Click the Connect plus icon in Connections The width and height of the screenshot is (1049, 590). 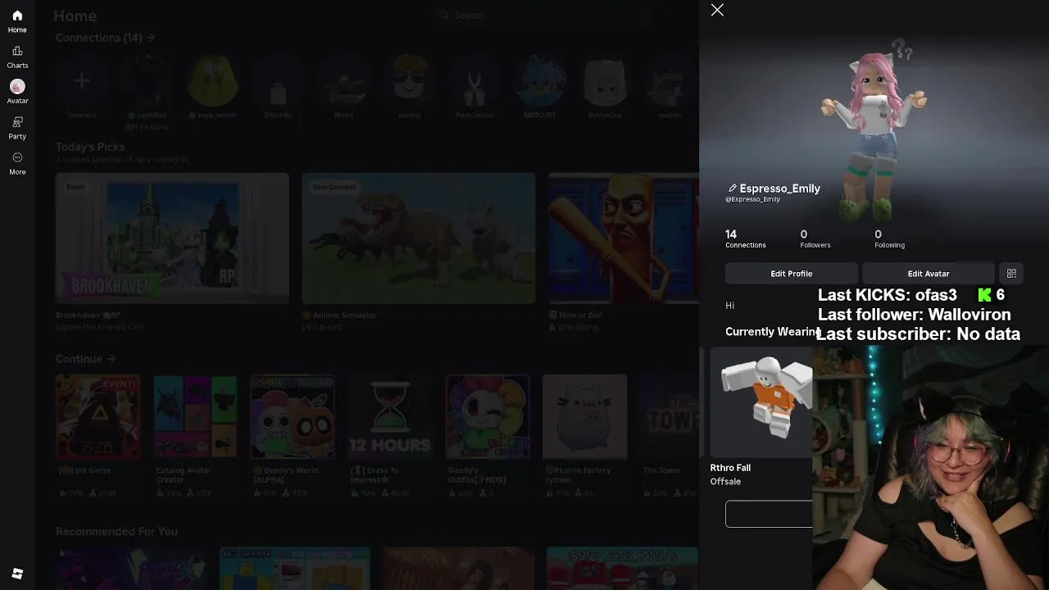pyautogui.click(x=81, y=80)
